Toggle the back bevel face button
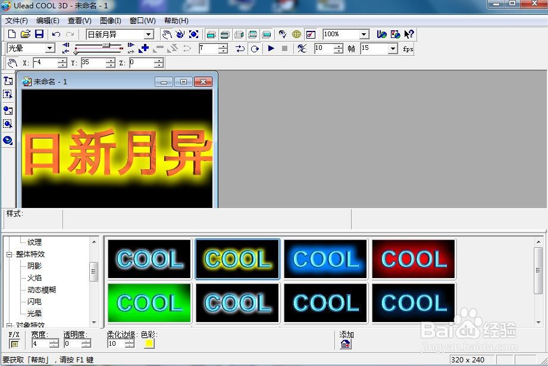This screenshot has height=366, width=548. (x=252, y=34)
